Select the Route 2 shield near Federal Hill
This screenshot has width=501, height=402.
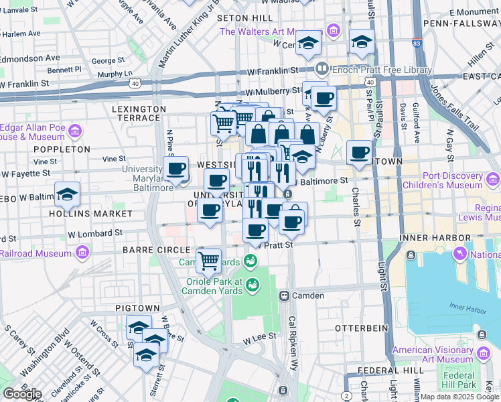[x=346, y=396]
